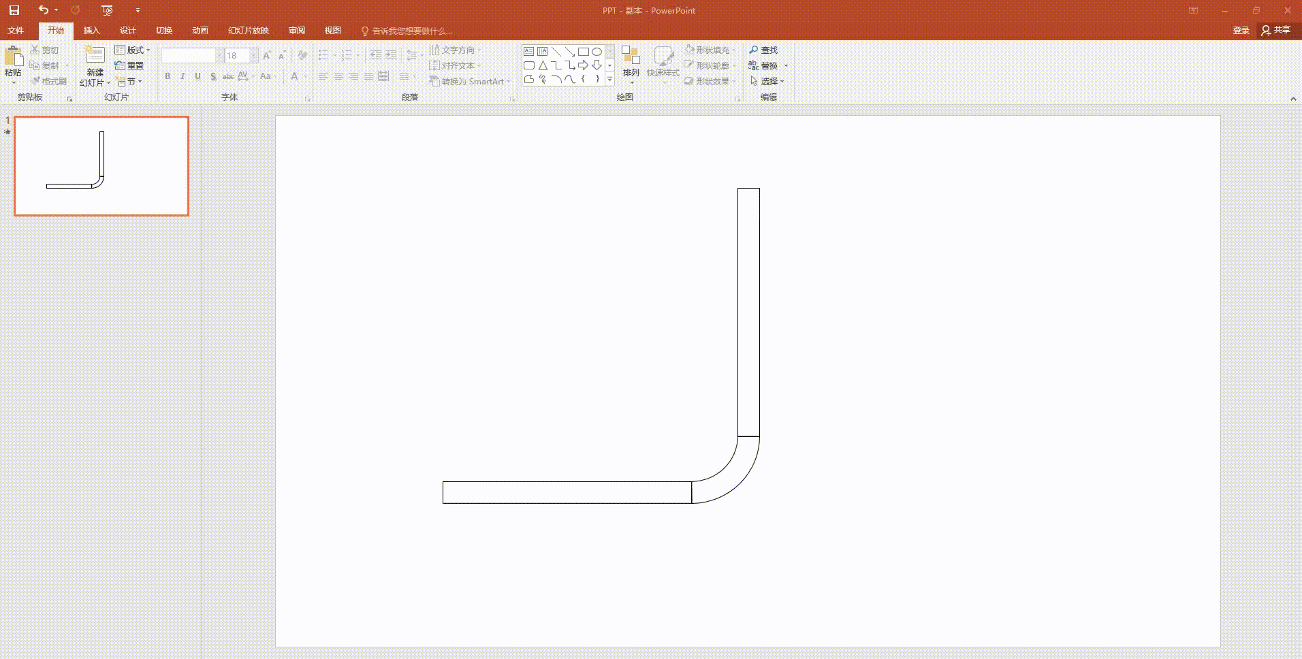Viewport: 1302px width, 659px height.
Task: Clear all formatting eraser icon
Action: pos(302,56)
